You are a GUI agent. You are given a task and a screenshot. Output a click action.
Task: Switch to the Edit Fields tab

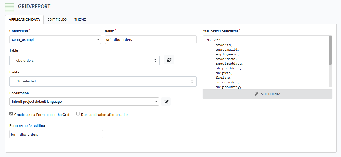tap(57, 19)
